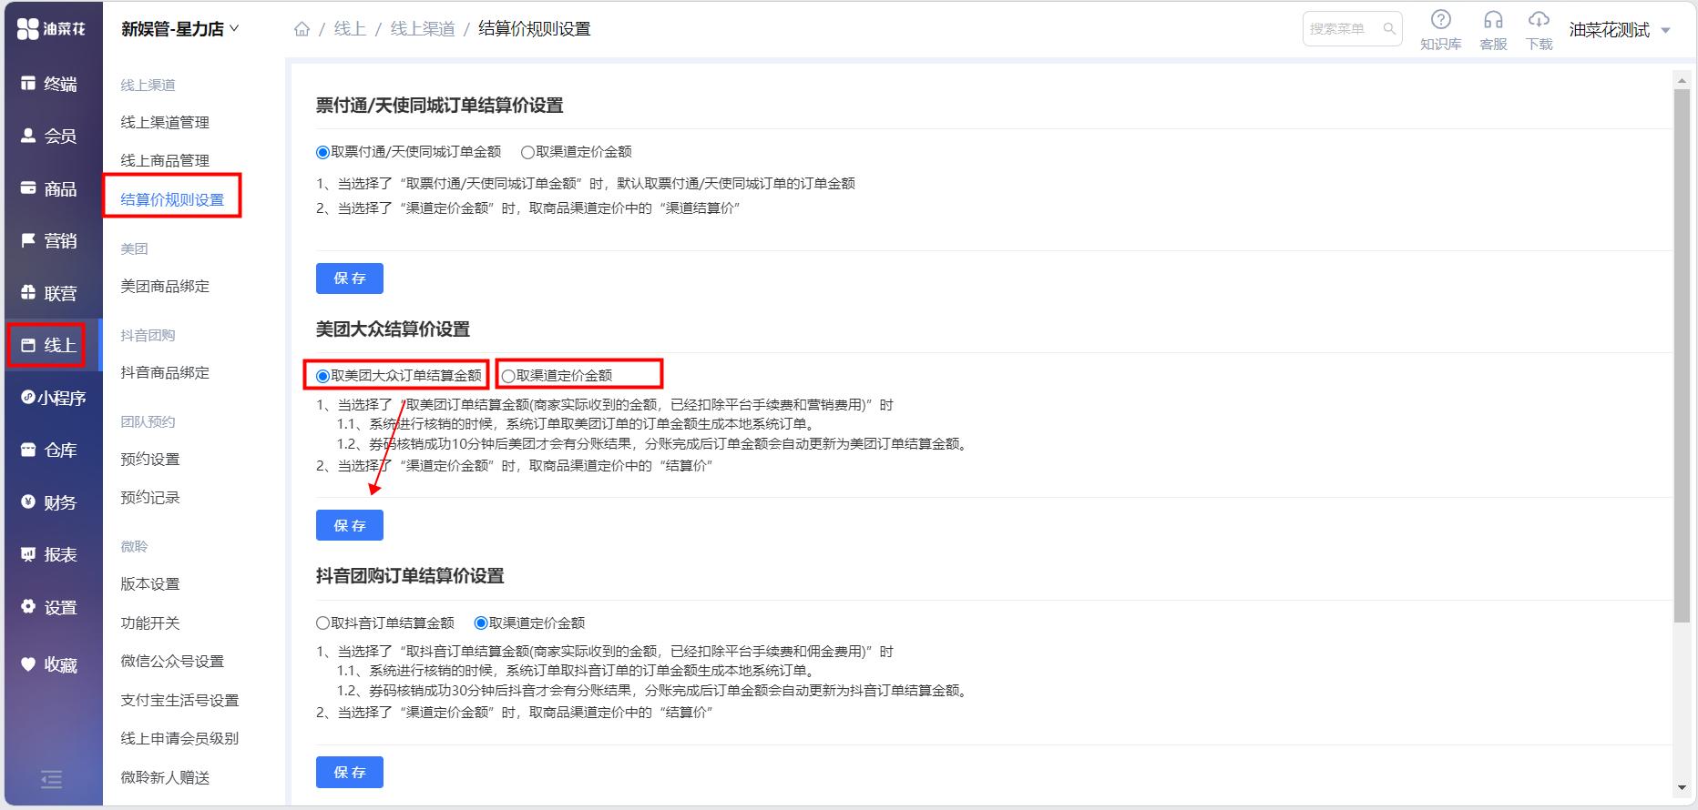Screen dimensions: 1698x810
Task: Open the 小程序 sidebar section
Action: [53, 398]
